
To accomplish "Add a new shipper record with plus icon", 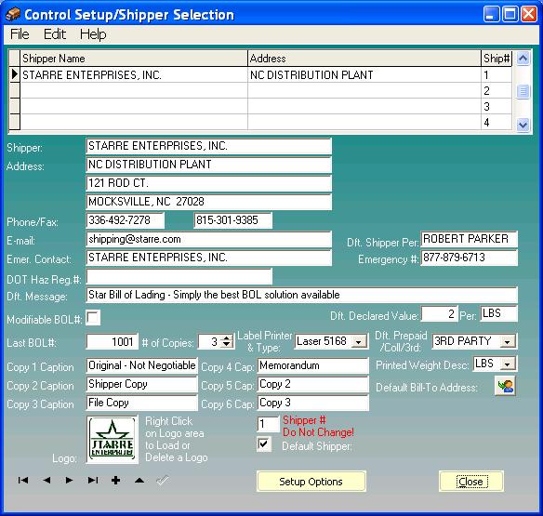I will (116, 480).
